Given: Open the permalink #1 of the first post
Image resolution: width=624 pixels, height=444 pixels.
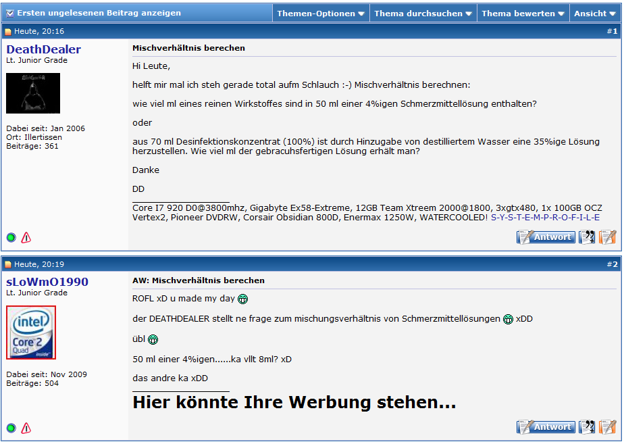Looking at the screenshot, I should [613, 32].
